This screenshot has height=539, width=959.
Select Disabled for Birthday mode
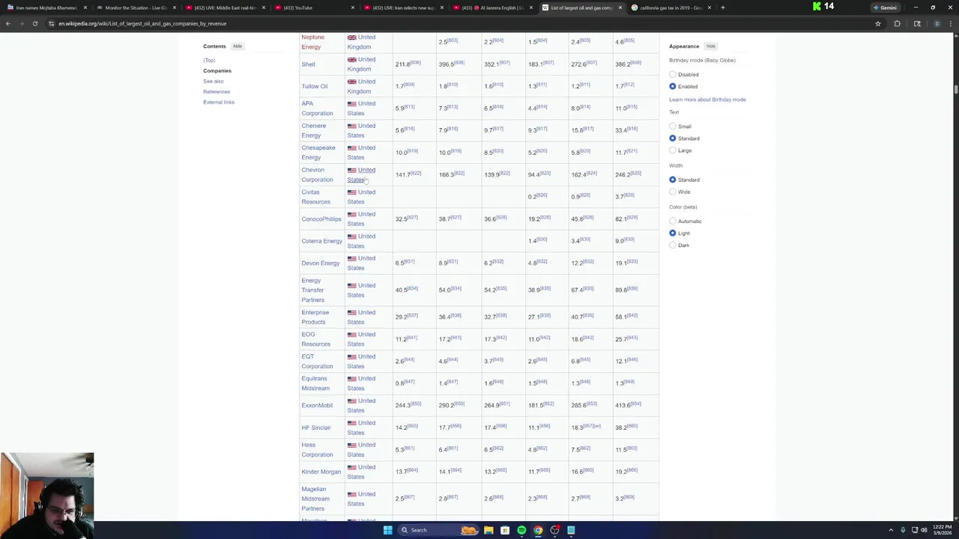(673, 75)
